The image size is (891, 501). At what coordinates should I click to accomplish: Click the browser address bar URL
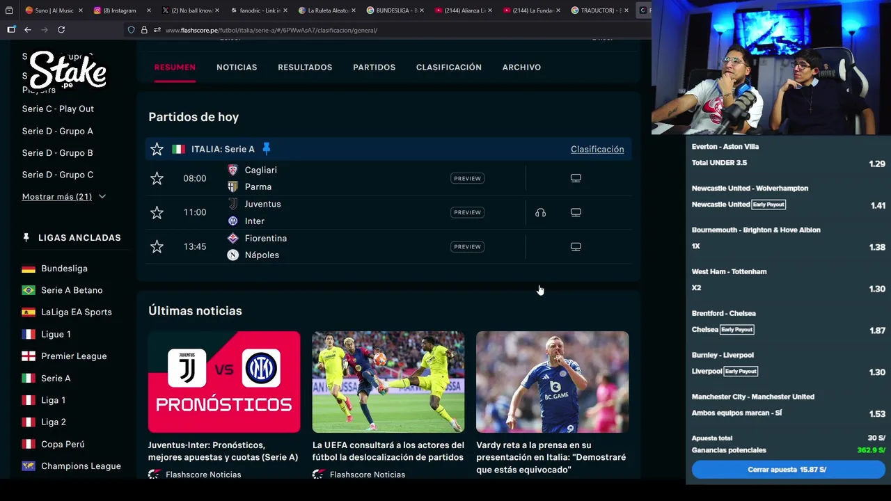[x=271, y=30]
